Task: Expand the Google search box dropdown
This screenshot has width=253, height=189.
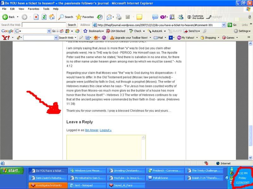Action: (x=49, y=31)
